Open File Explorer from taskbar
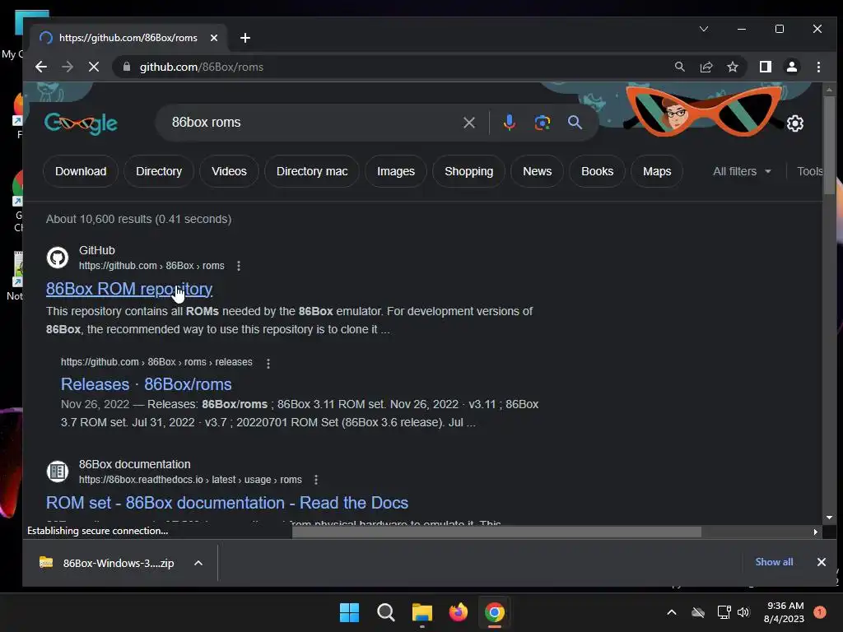 (422, 612)
